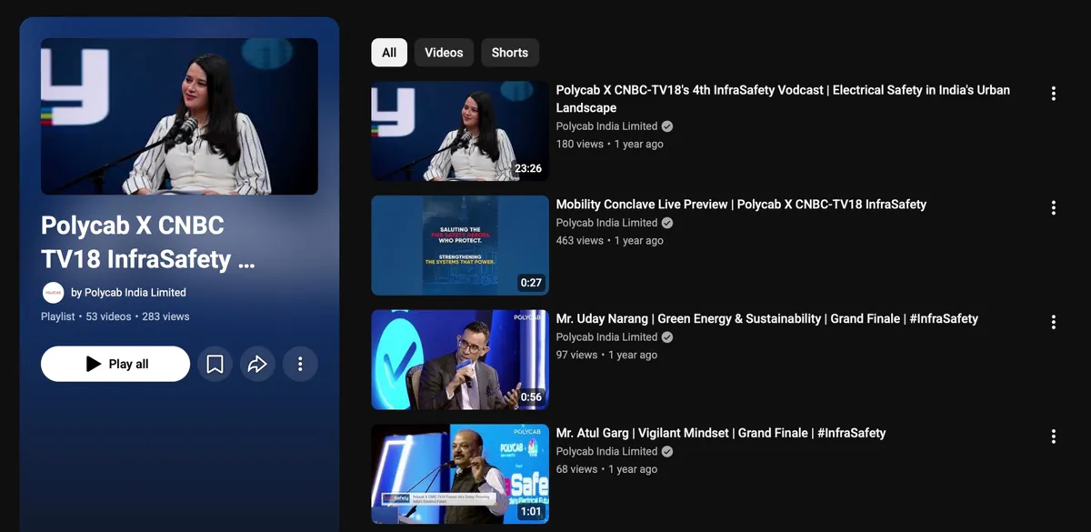This screenshot has height=532, width=1091.
Task: Click the '180 views • 1 year ago' text
Action: (x=610, y=145)
